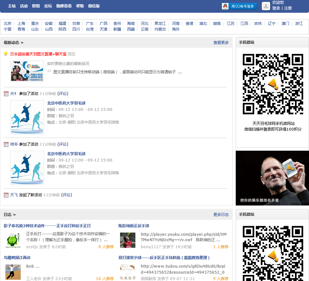This screenshot has width=309, height=281.
Task: Click the 最新动态 » heading
Action: coord(14,43)
